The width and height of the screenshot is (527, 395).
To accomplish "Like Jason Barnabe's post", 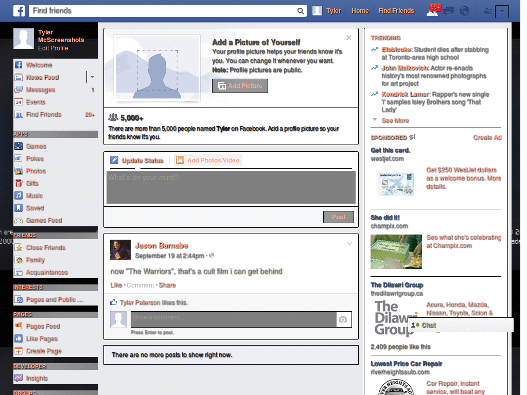I will click(116, 284).
